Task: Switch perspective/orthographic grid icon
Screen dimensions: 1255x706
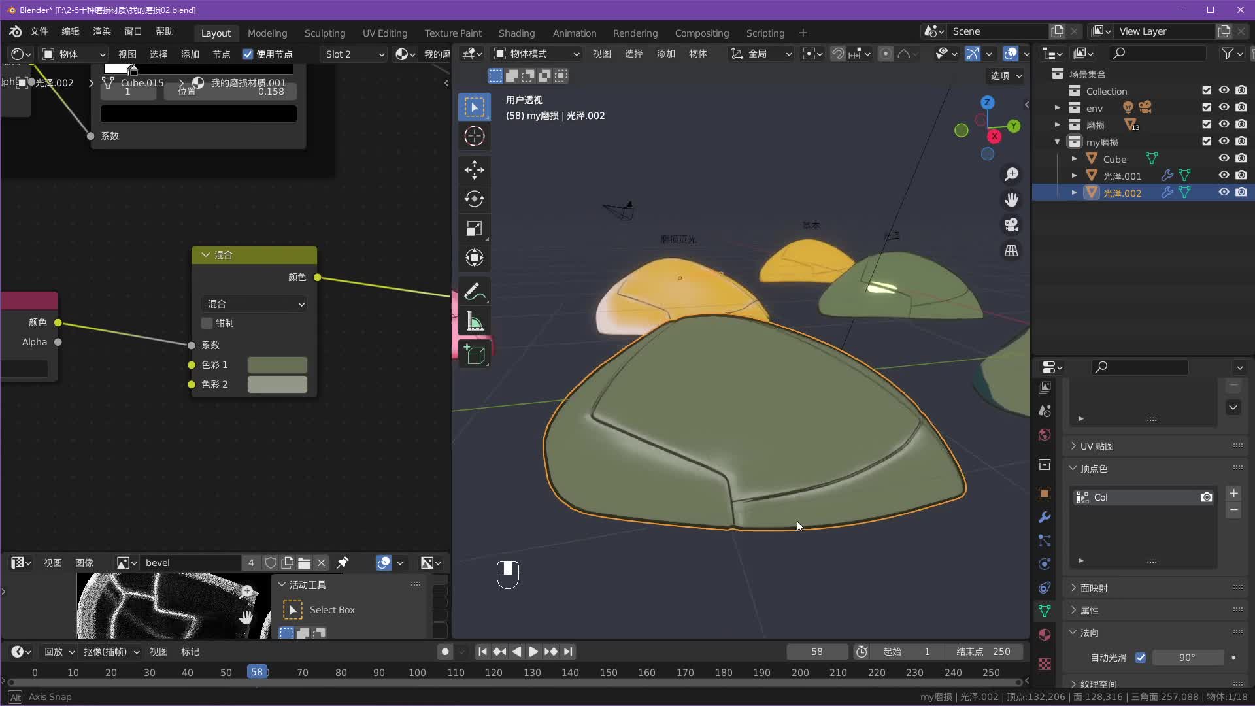Action: (x=1011, y=250)
